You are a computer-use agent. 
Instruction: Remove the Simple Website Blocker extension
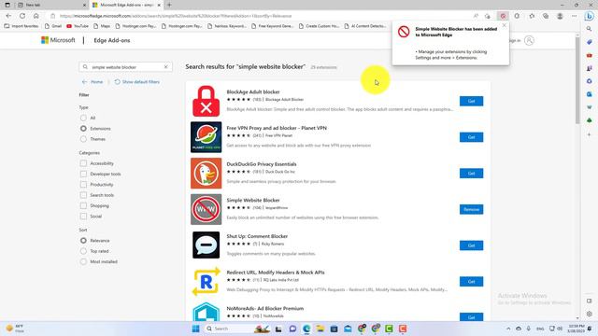click(471, 209)
